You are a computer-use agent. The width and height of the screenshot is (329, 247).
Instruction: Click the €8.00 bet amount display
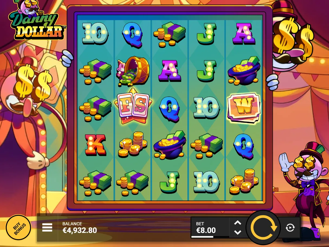coord(206,230)
